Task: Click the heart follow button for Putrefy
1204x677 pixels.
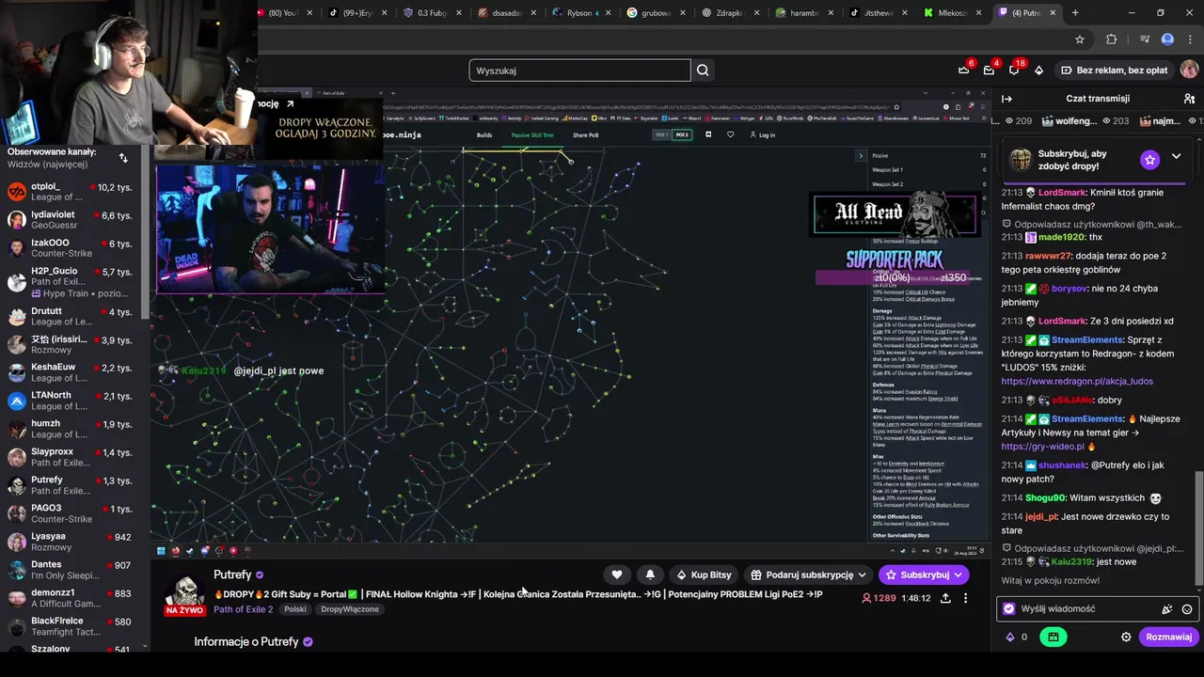Action: click(617, 575)
